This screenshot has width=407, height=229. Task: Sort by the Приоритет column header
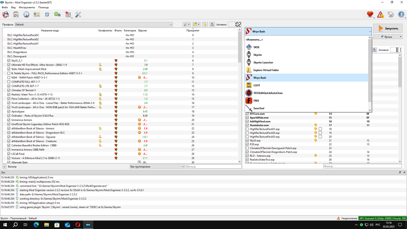coord(193,31)
